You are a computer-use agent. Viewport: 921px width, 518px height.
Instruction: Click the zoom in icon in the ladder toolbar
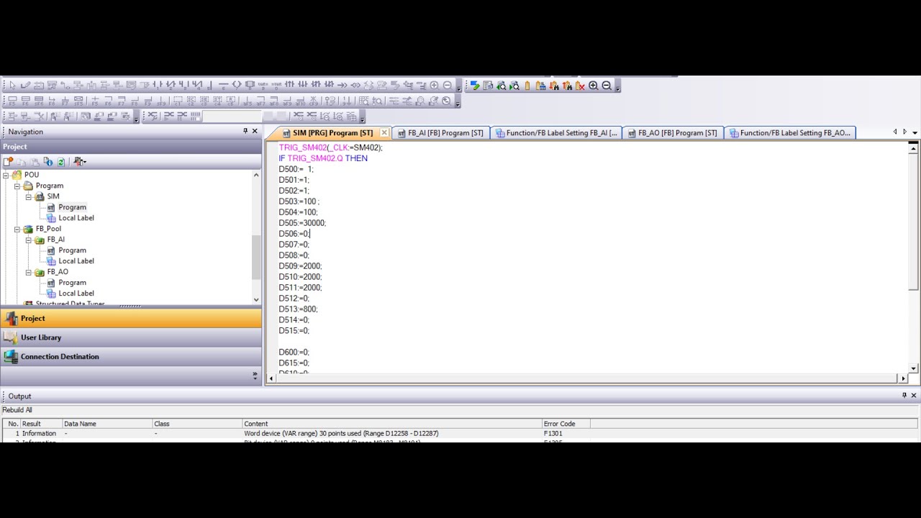[x=434, y=86]
